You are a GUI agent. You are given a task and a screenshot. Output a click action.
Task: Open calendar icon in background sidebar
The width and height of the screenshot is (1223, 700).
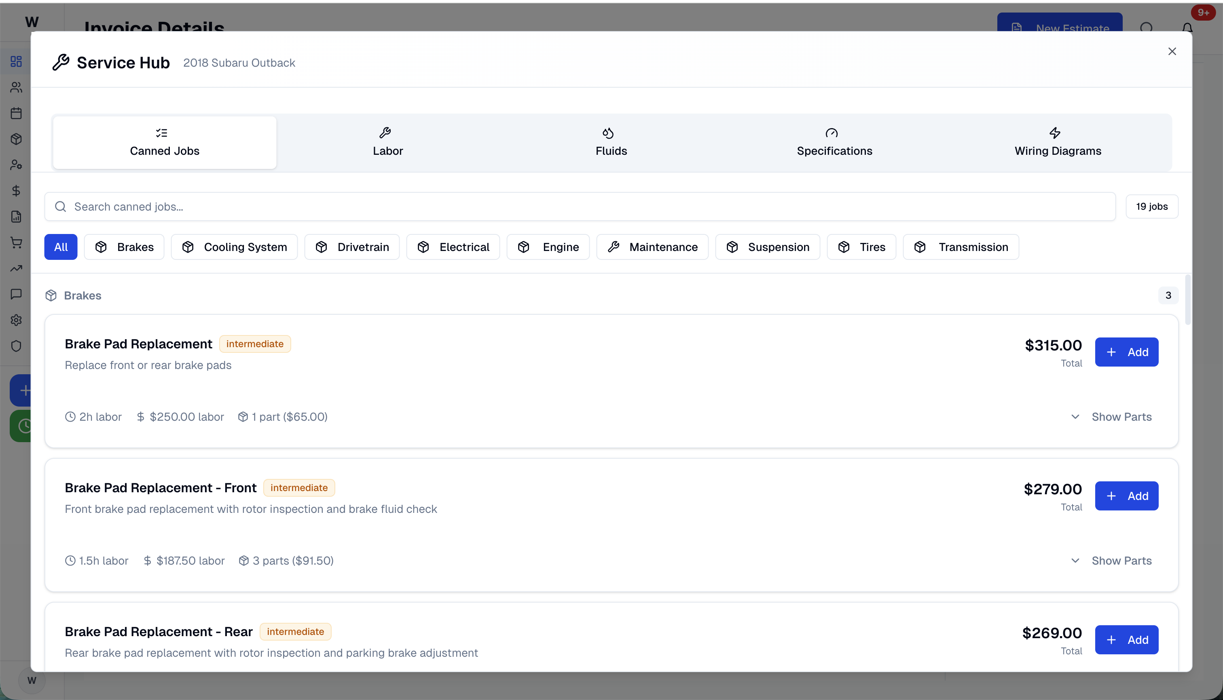pyautogui.click(x=16, y=114)
